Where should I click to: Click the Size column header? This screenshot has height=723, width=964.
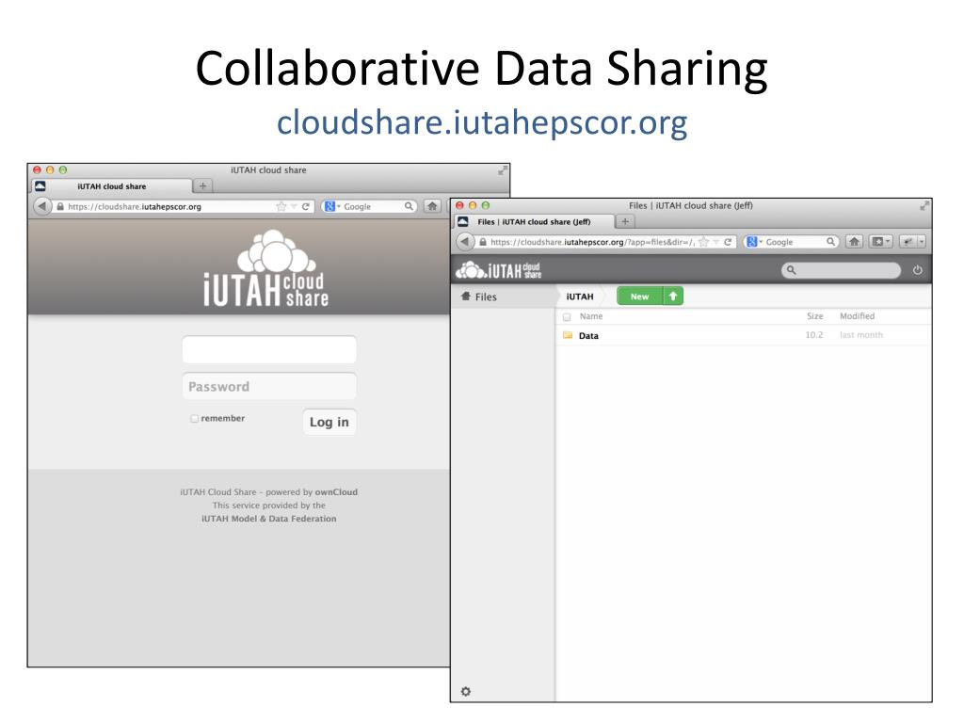[814, 316]
